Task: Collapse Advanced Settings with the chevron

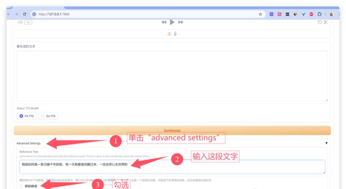Action: (326, 143)
